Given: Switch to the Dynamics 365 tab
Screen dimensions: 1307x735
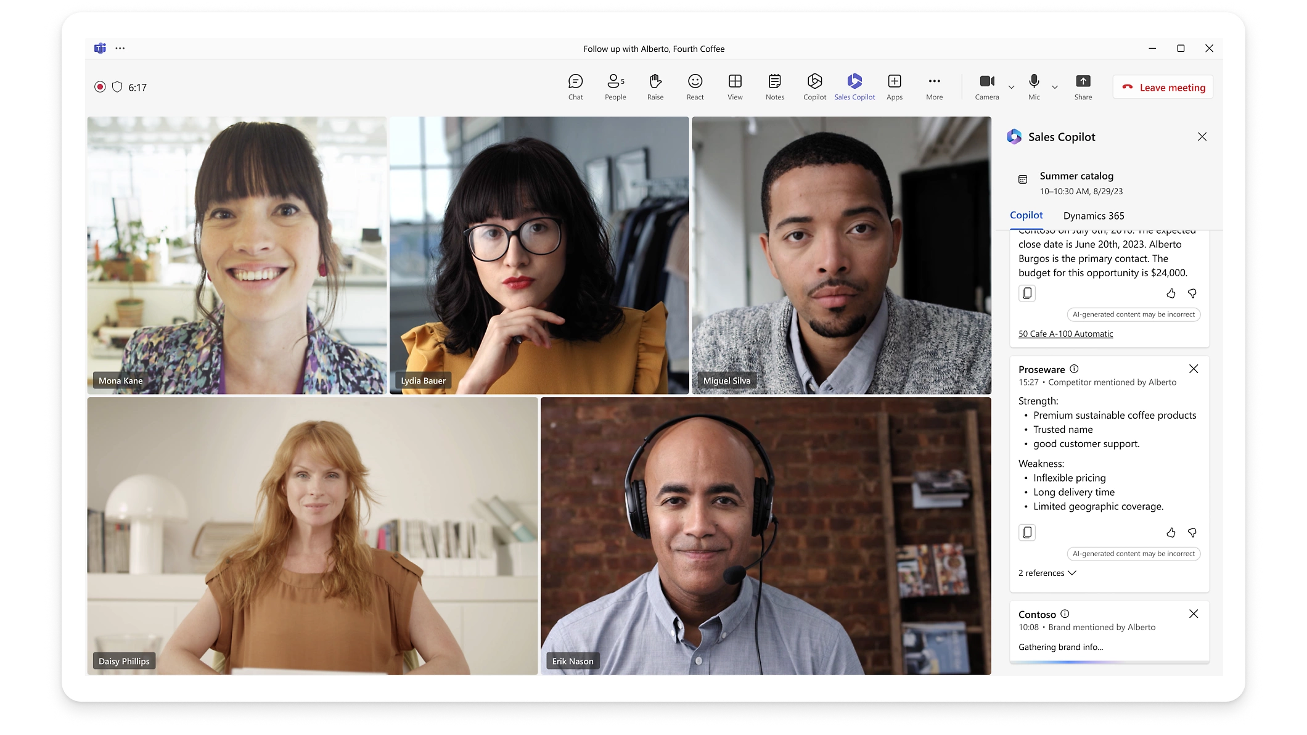Looking at the screenshot, I should pos(1093,216).
